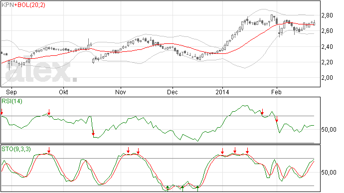Click the 50,00 label in the RSI panel
This screenshot has height=193, width=344.
click(329, 130)
